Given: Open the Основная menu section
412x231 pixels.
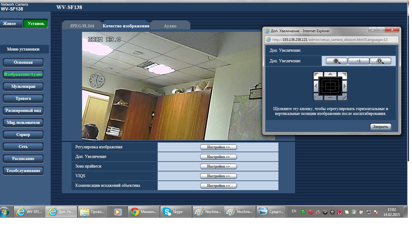Looking at the screenshot, I should pyautogui.click(x=23, y=63).
